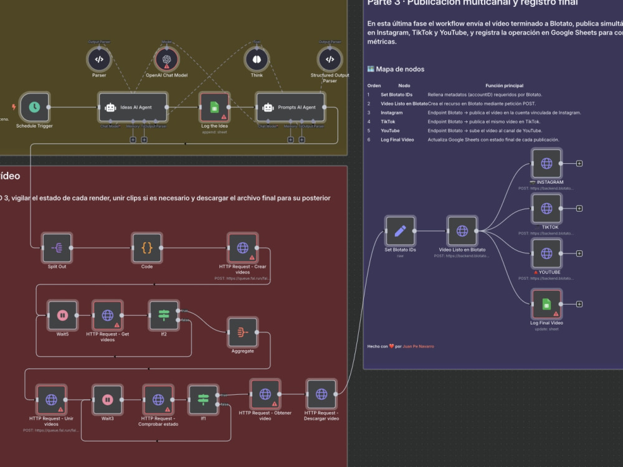Viewport: 623px width, 467px height.
Task: Click the 'YouTube' table row name
Action: pyautogui.click(x=390, y=131)
